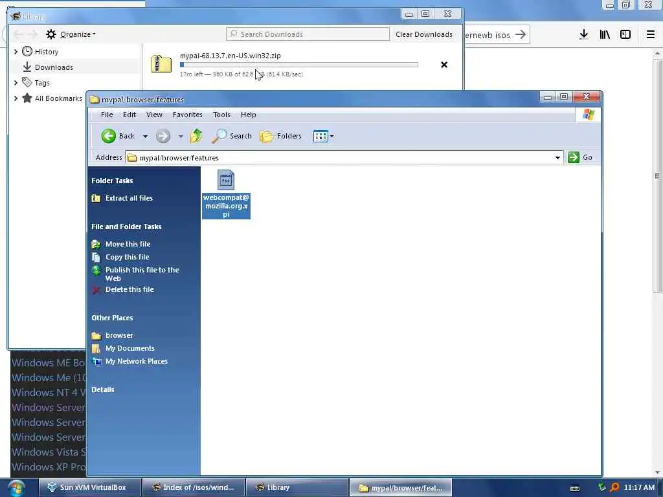Open the Forward history dropdown arrow
This screenshot has height=497, width=663.
click(181, 136)
